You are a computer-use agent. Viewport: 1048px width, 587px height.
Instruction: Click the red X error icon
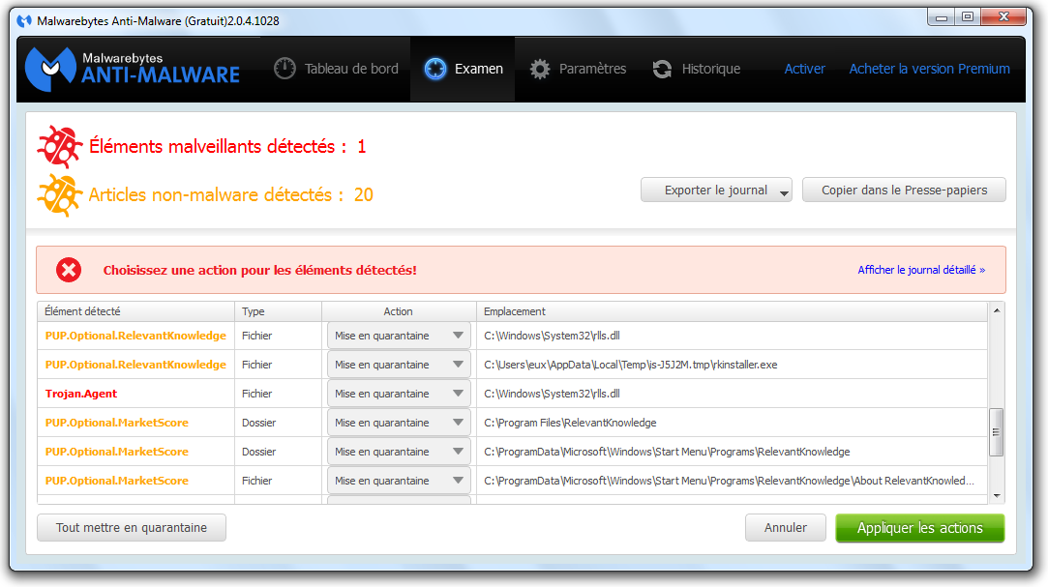pyautogui.click(x=68, y=270)
